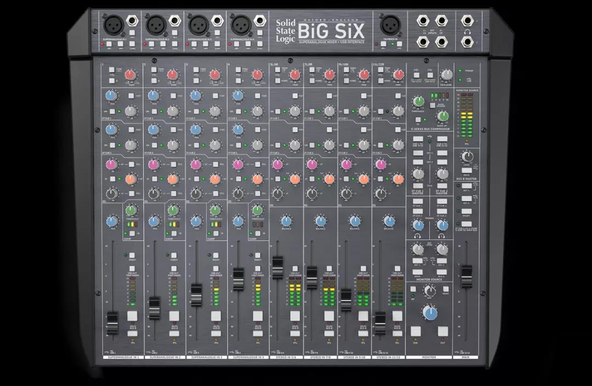Click the Stereo In 11/12 fader cap

point(380,324)
